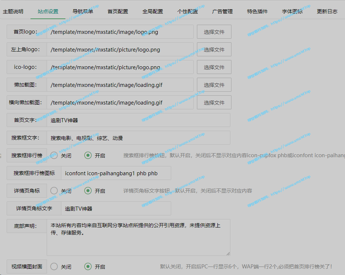The height and width of the screenshot is (275, 345).
Task: Select the 字体图标 tab
Action: click(292, 11)
